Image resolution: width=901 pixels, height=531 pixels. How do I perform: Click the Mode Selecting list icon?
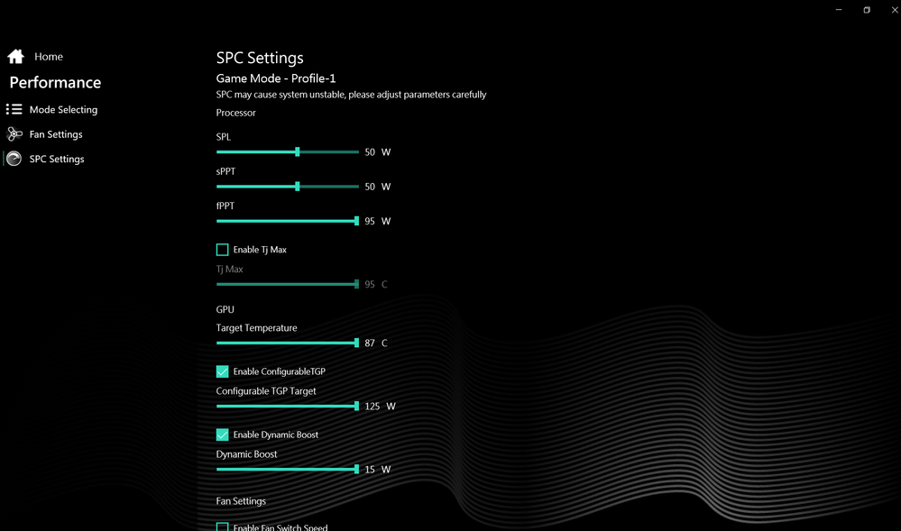click(x=14, y=109)
